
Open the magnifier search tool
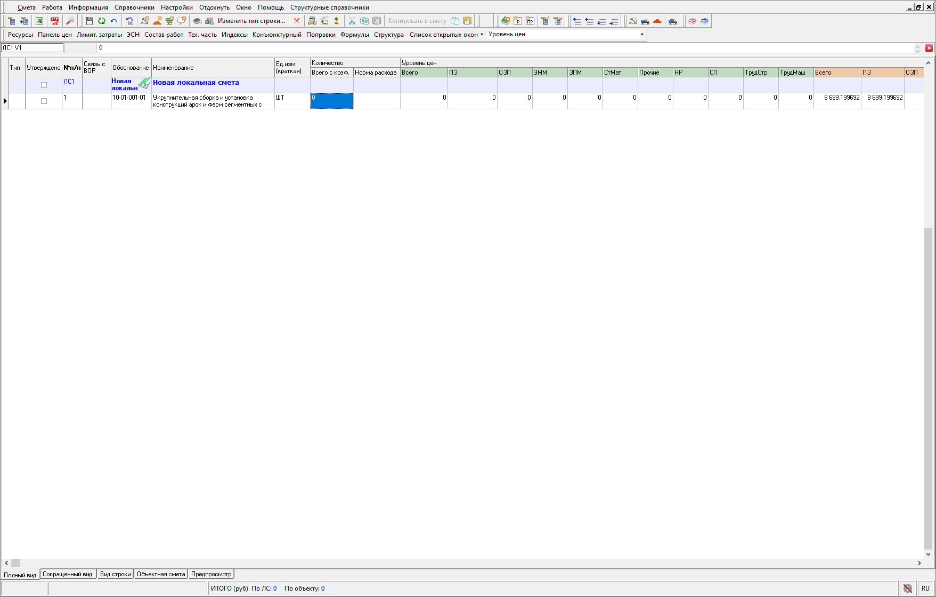click(x=70, y=21)
